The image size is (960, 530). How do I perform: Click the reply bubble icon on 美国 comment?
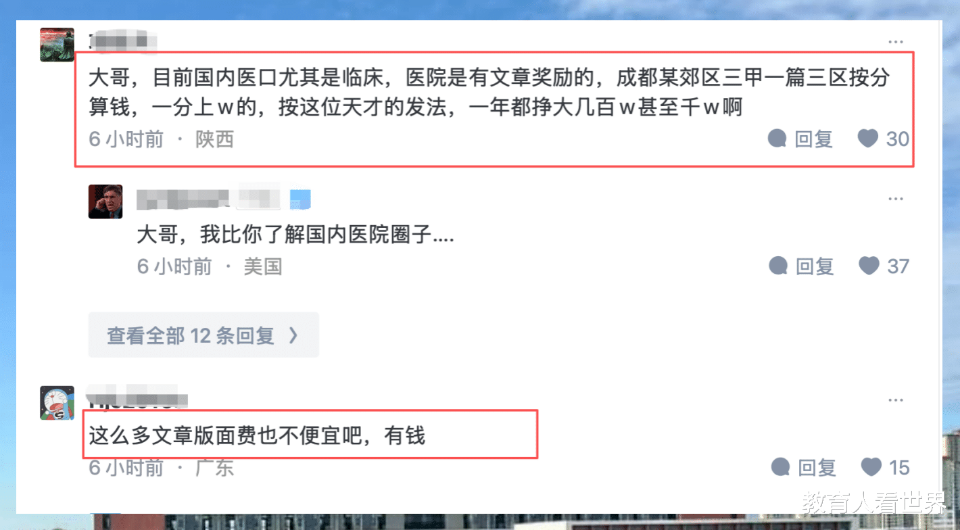click(x=779, y=266)
